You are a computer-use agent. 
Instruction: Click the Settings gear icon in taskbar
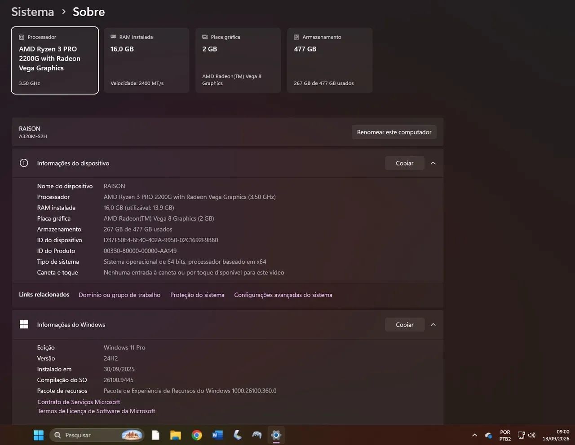pos(276,435)
